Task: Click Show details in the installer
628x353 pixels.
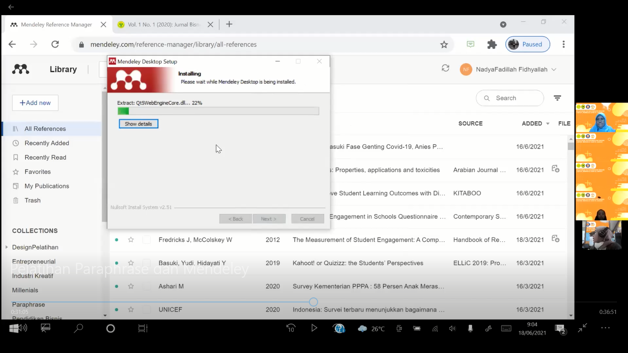Action: pos(138,124)
